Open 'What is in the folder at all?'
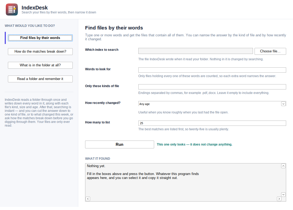This screenshot has height=210, width=293. click(40, 65)
